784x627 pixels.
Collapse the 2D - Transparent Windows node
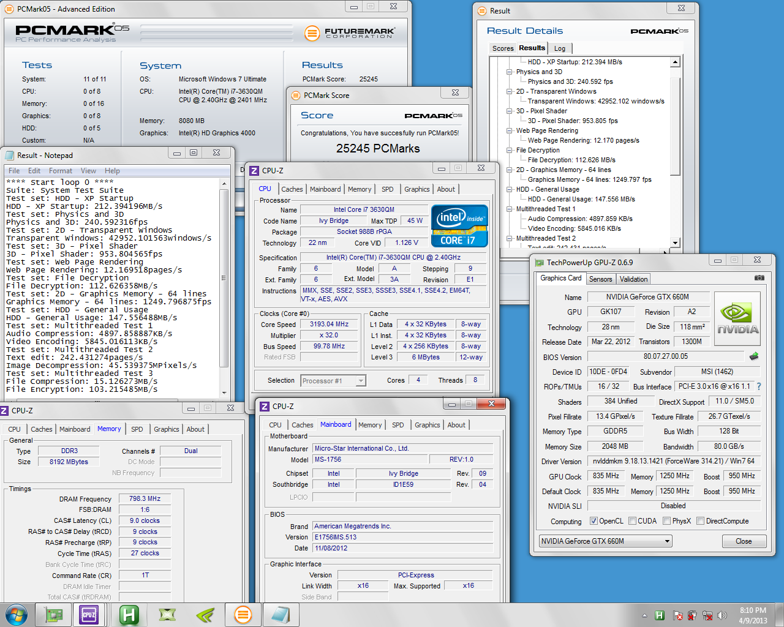(x=510, y=91)
